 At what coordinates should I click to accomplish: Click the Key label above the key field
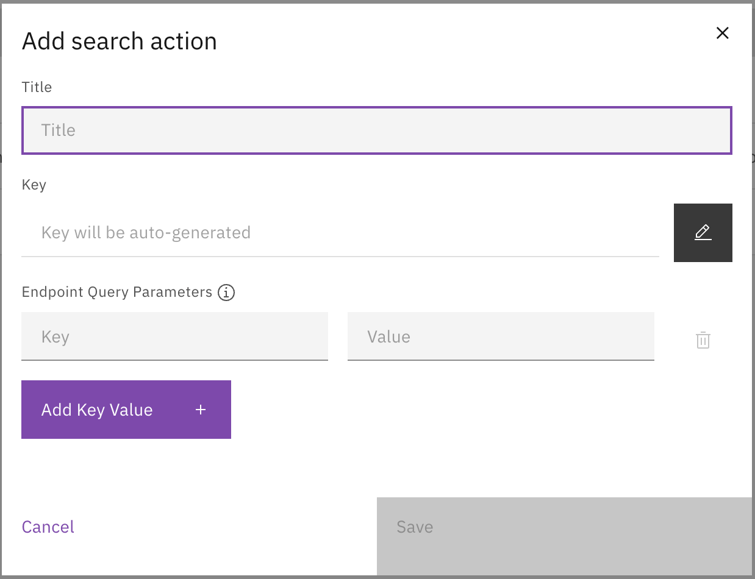tap(34, 185)
